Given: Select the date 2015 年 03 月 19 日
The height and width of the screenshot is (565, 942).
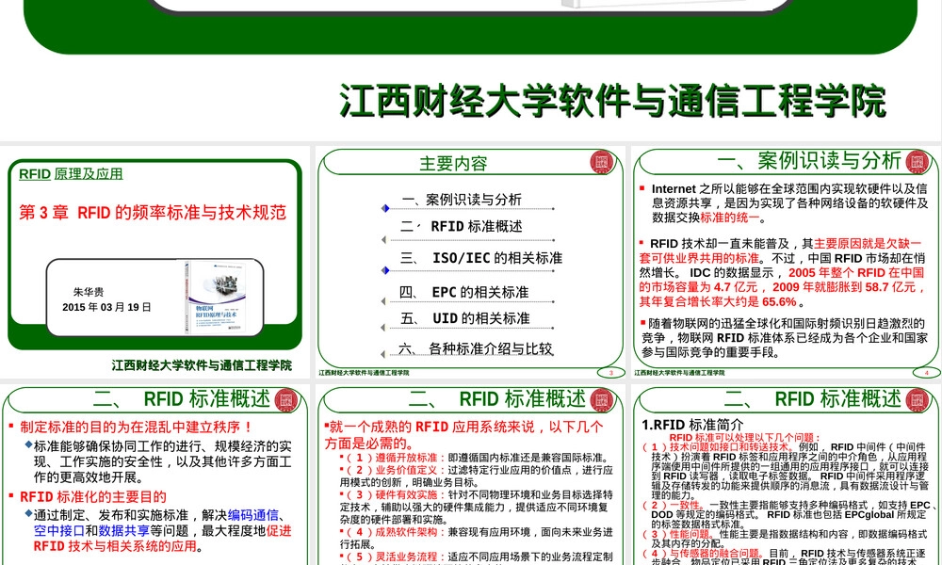Looking at the screenshot, I should click(106, 307).
